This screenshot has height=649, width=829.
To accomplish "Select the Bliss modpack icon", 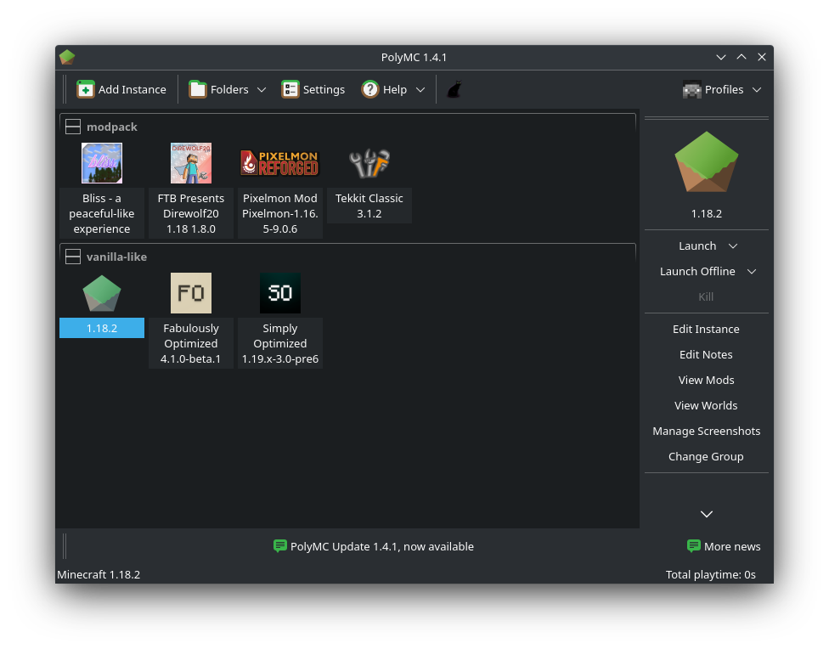I will tap(102, 163).
